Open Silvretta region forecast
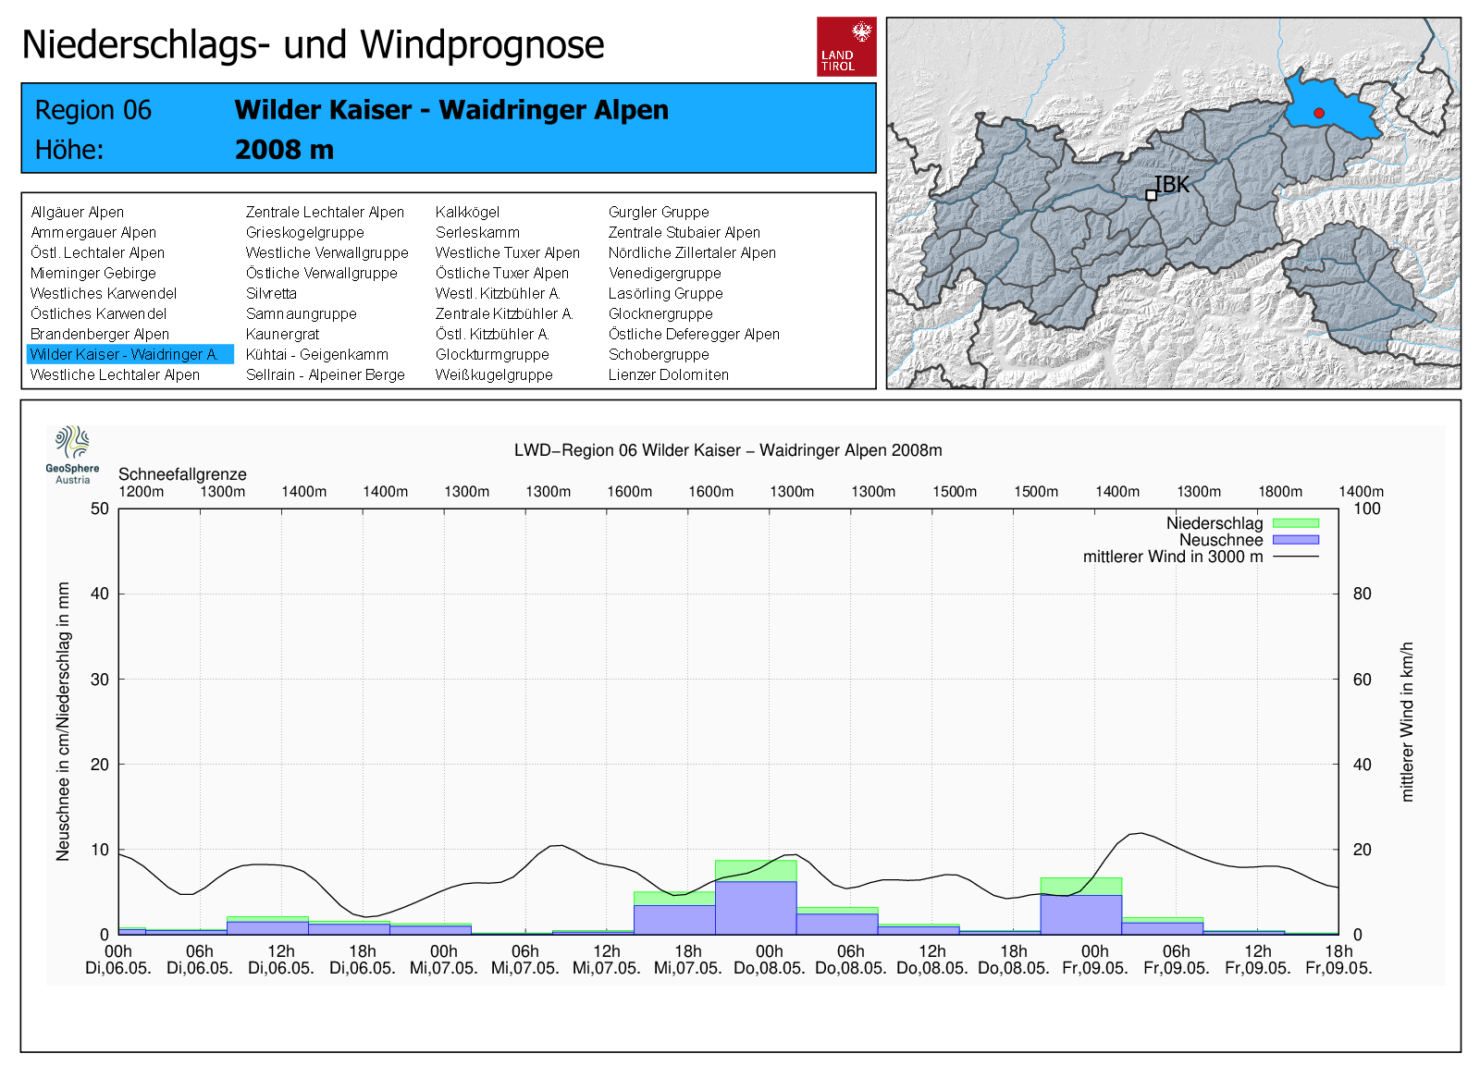Viewport: 1480px width, 1066px height. [271, 294]
